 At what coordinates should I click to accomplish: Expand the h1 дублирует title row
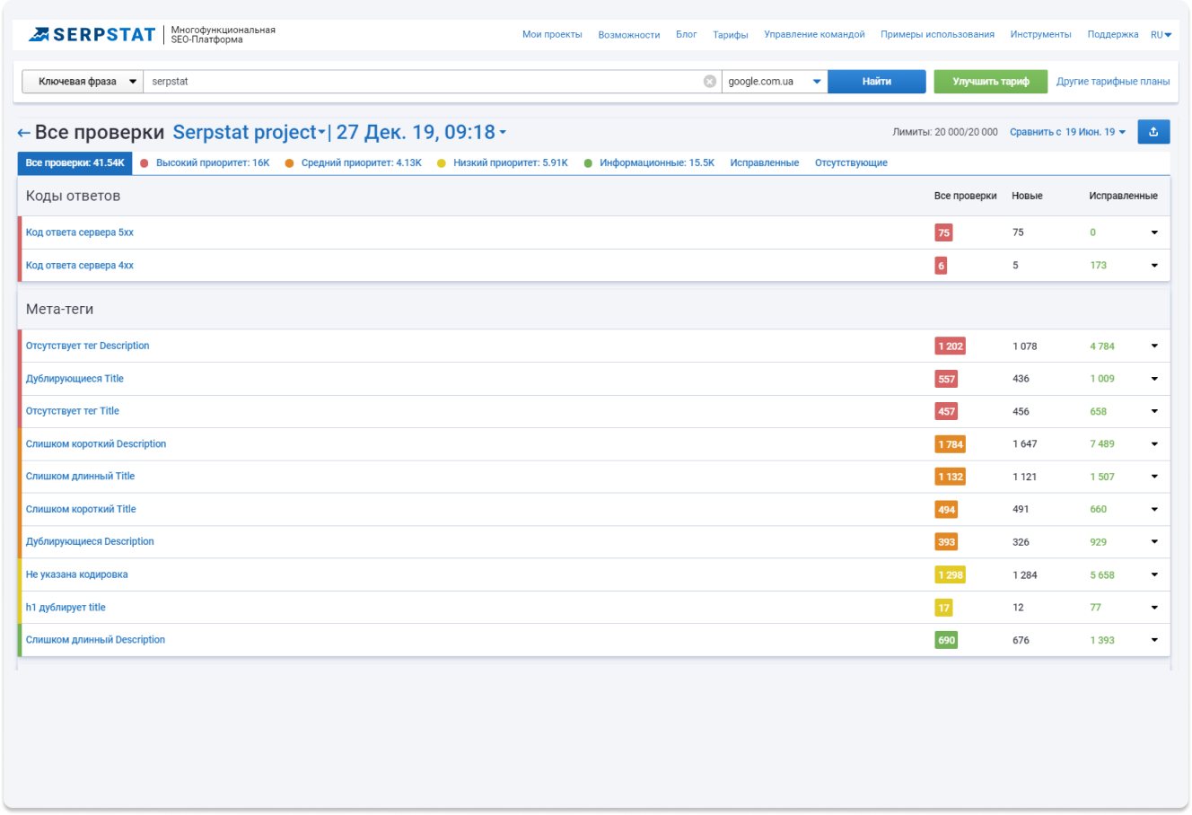click(x=1154, y=608)
